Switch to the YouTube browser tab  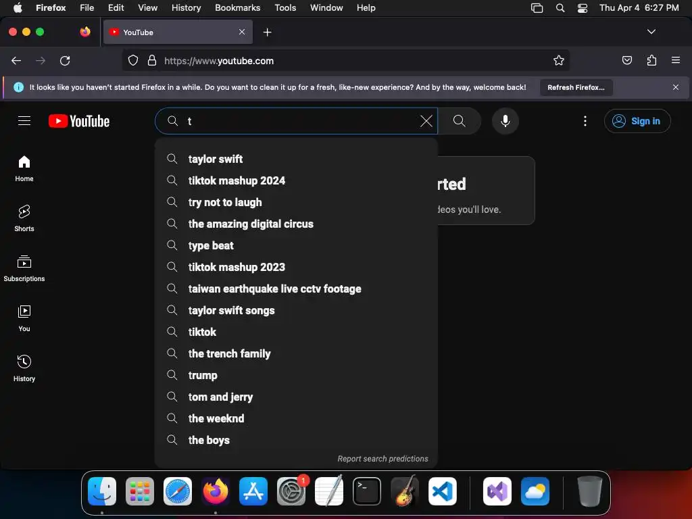pos(178,32)
